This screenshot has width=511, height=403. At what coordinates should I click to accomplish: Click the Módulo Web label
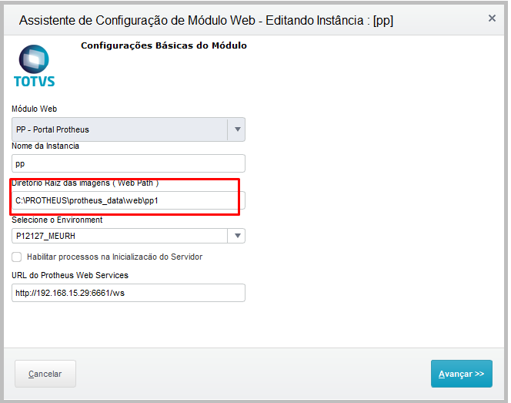(34, 109)
